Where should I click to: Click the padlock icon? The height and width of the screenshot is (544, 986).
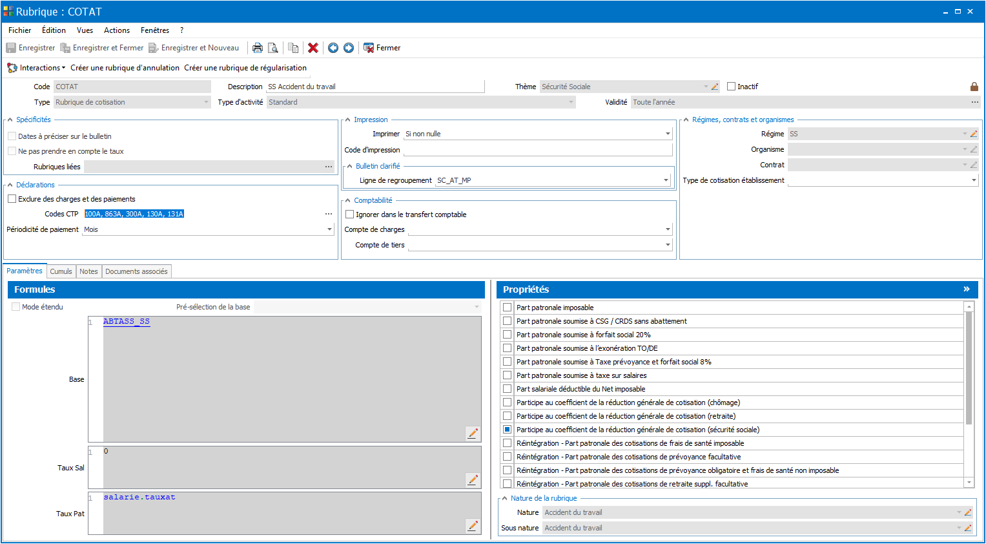click(974, 87)
